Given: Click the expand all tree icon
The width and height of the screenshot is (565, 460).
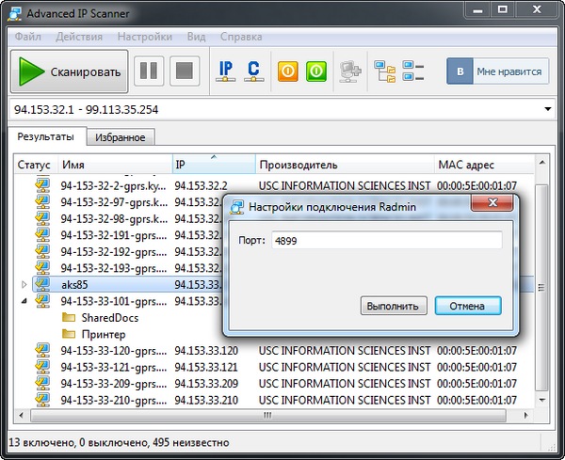Looking at the screenshot, I should pos(385,71).
